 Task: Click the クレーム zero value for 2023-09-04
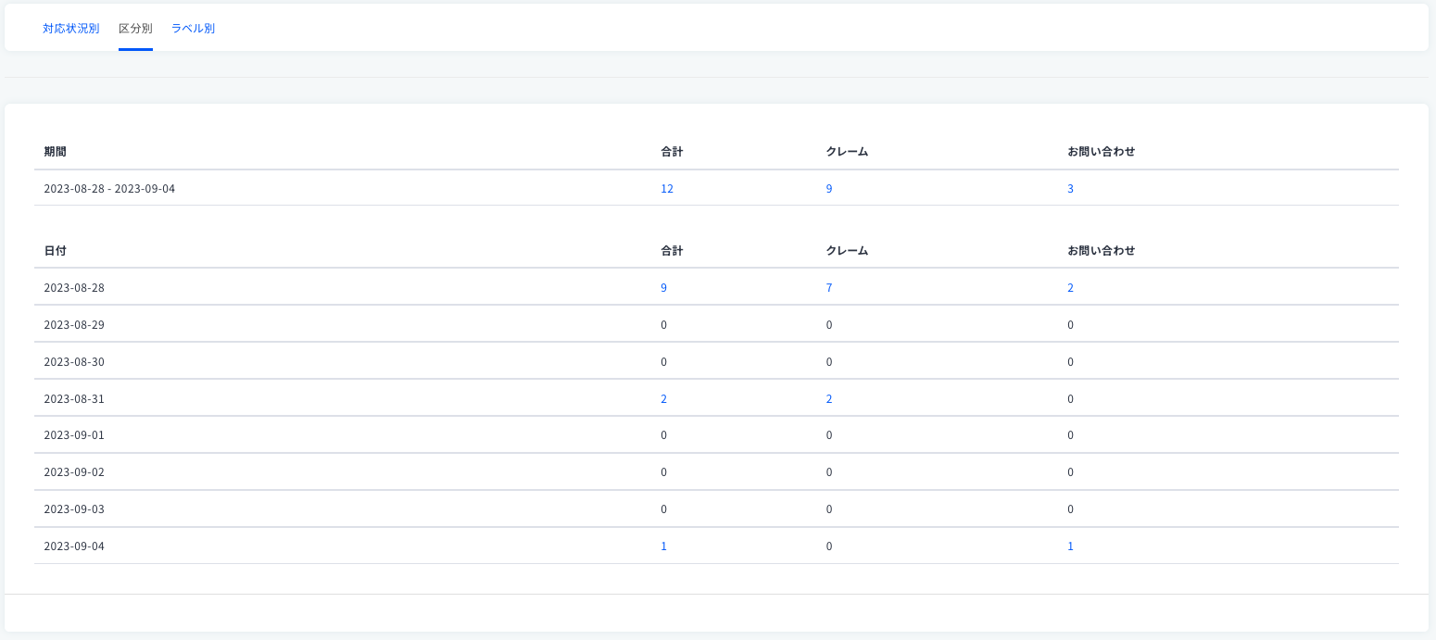[x=829, y=546]
